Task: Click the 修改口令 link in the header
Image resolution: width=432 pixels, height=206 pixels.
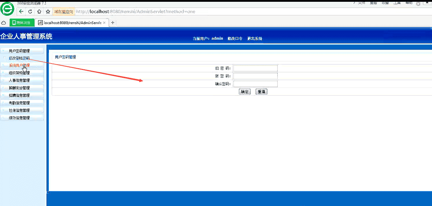Action: point(235,39)
